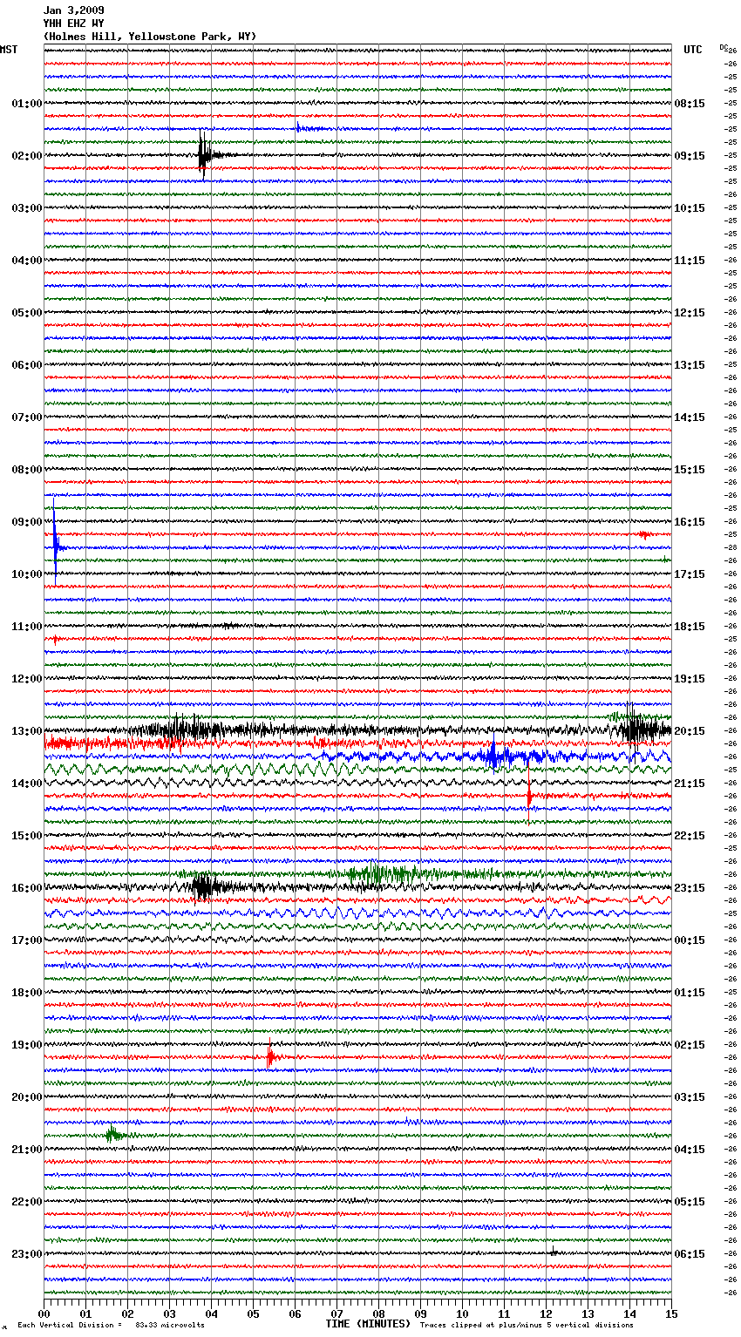The height and width of the screenshot is (1337, 741).
Task: Click the "07:00" MST time label
Action: tap(26, 417)
